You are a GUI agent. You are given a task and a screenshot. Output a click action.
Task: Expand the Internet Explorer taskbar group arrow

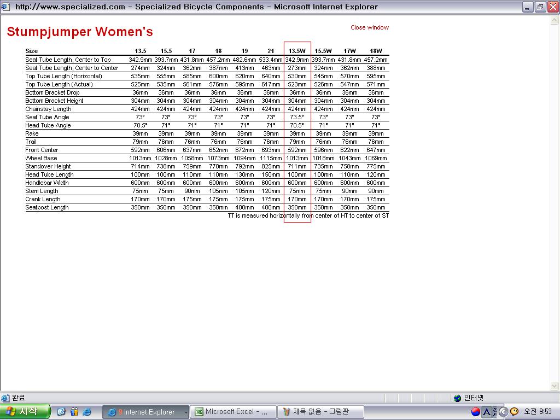(x=186, y=412)
